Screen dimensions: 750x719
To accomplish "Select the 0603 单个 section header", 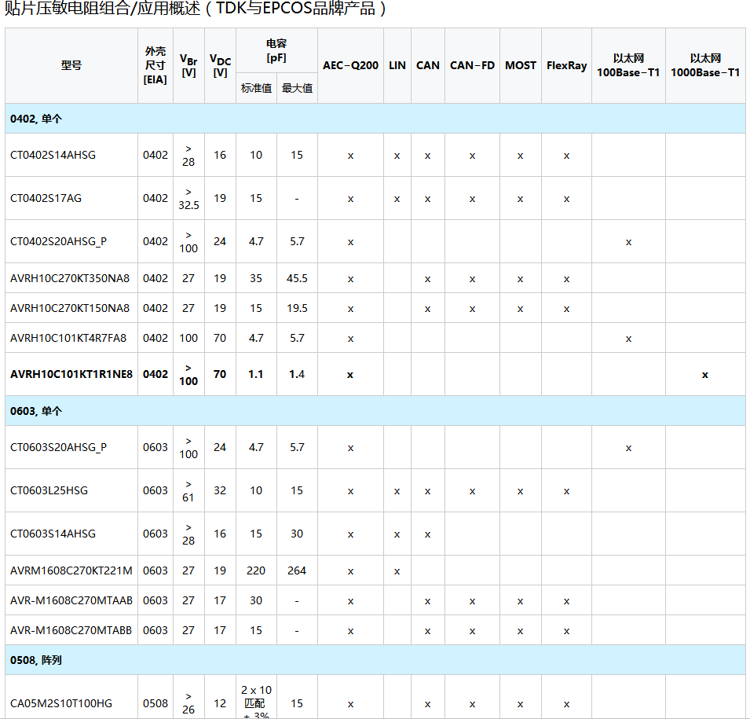I will pyautogui.click(x=375, y=411).
